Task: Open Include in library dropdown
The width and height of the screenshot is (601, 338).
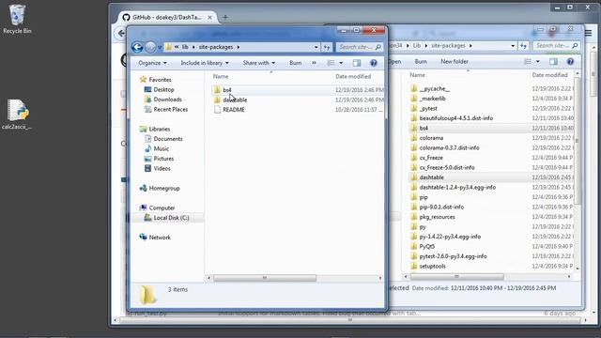Action: pyautogui.click(x=205, y=63)
